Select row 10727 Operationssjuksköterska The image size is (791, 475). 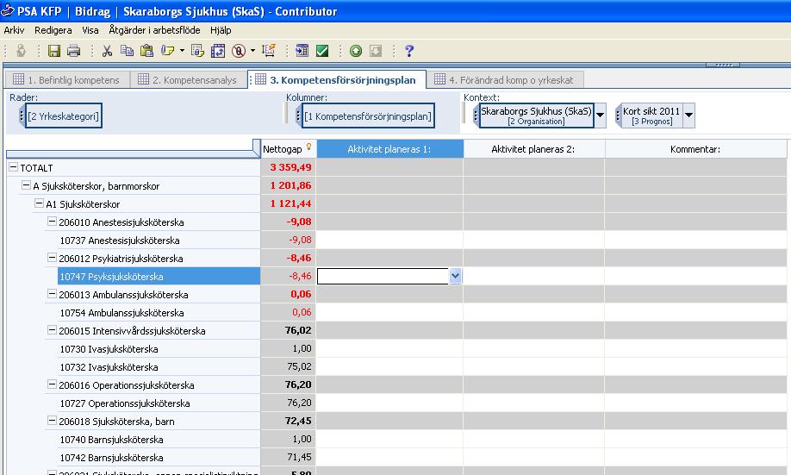tap(159, 403)
